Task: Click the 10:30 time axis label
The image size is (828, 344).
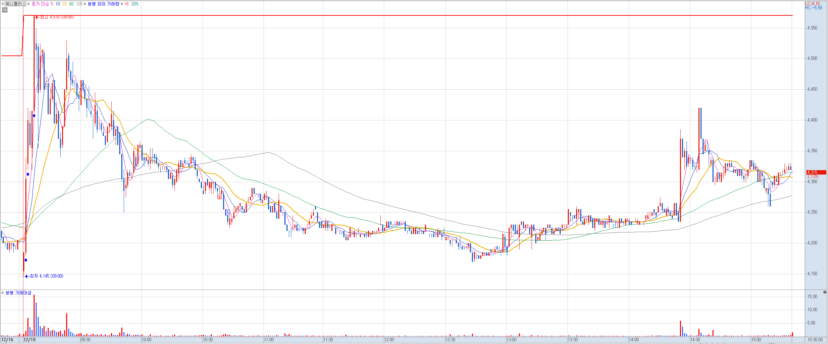Action: point(208,340)
